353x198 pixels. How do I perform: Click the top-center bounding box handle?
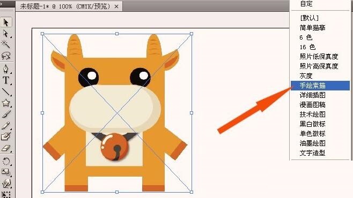(x=117, y=34)
